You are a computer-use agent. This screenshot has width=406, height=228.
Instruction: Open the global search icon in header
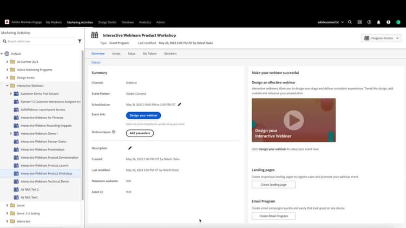[x=350, y=22]
